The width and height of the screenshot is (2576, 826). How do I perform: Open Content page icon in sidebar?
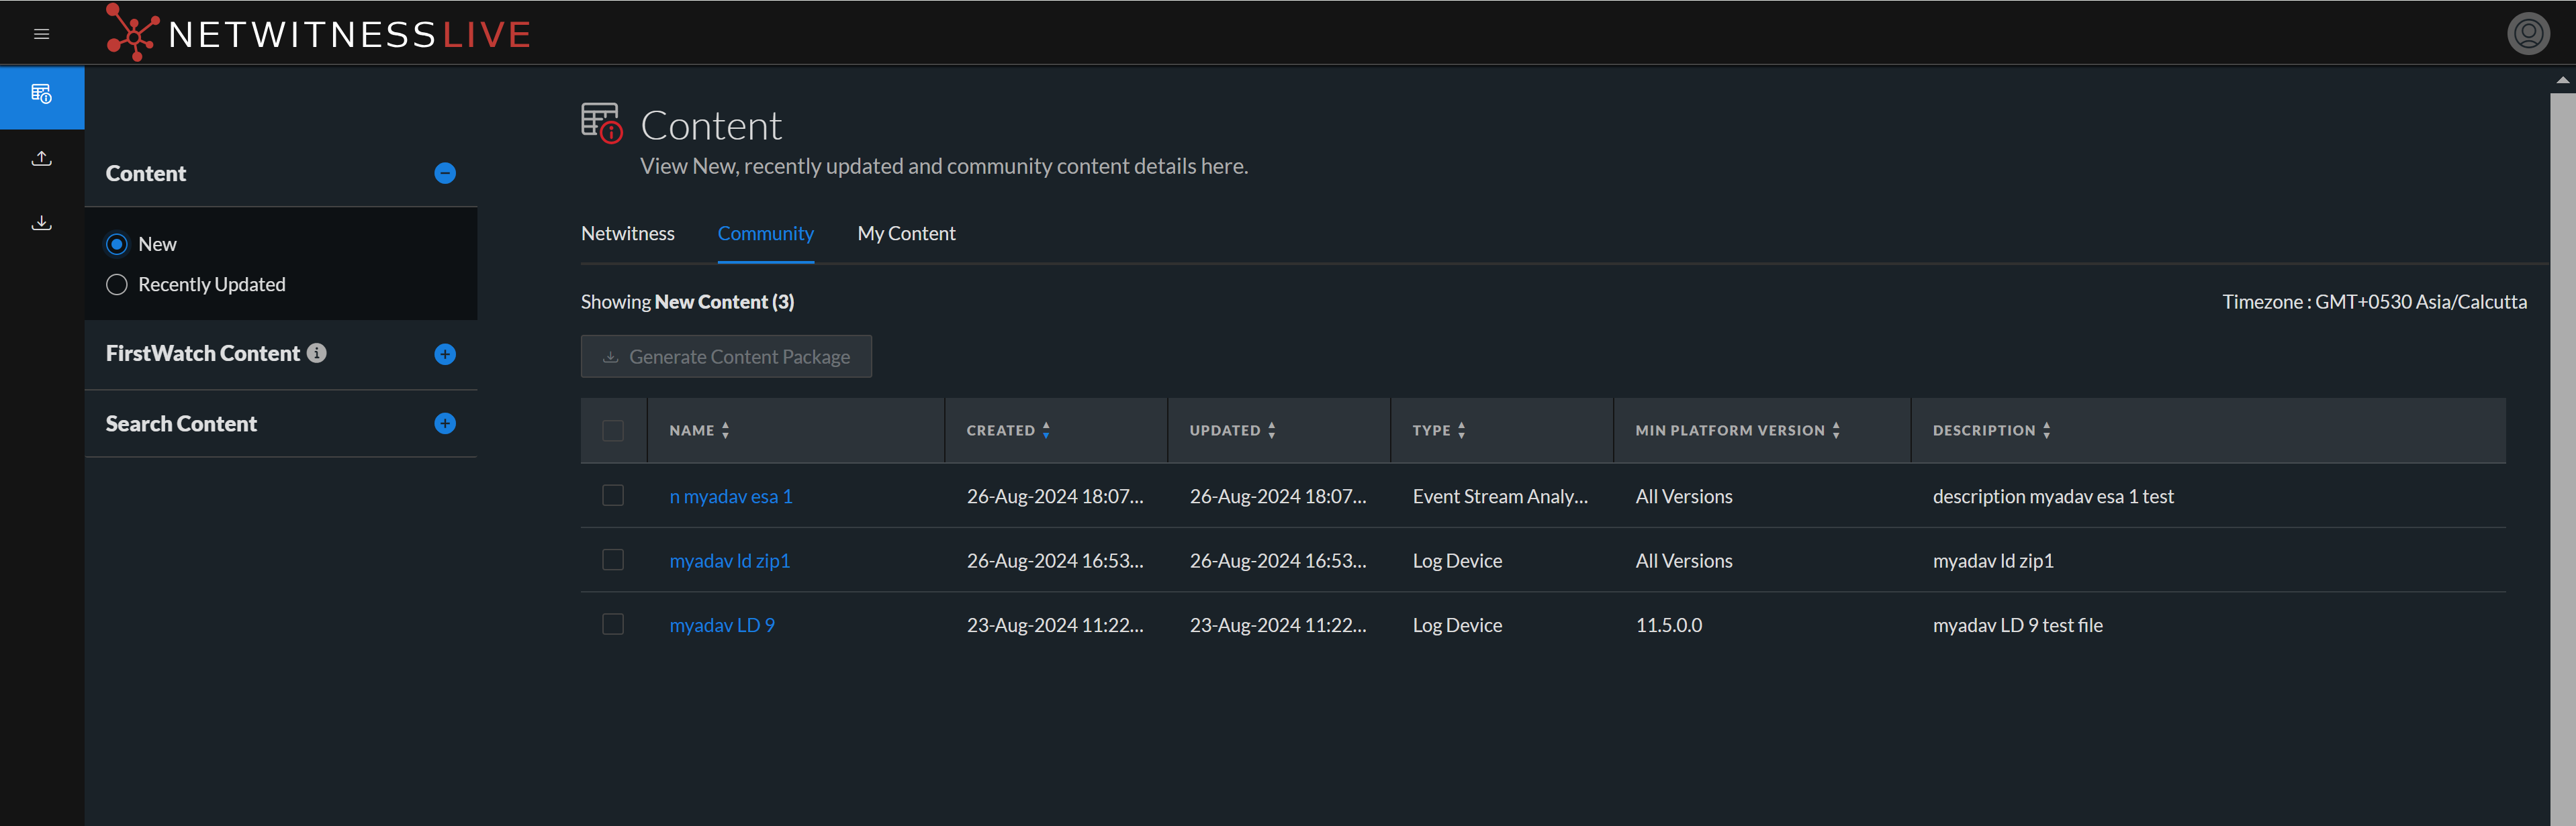tap(41, 95)
